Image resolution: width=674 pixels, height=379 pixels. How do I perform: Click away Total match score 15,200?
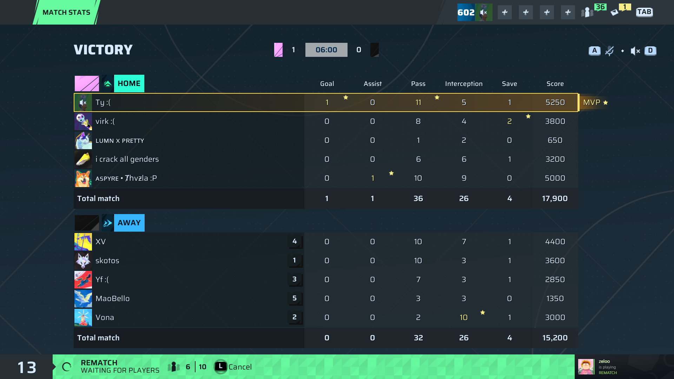point(555,338)
